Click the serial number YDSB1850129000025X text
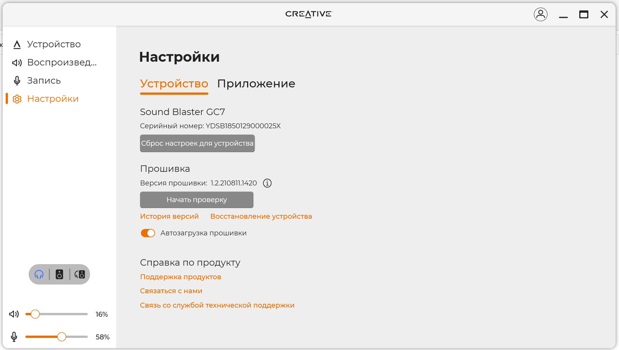This screenshot has width=619, height=350. (243, 126)
